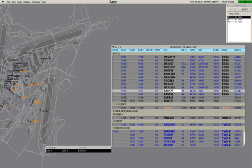Viewport: 252px width, 168px height.
Task: Select flight FIN646S in TAXIWAY section
Action: coord(169,118)
